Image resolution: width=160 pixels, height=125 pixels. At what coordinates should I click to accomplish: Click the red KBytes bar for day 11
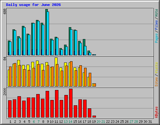pos(57,104)
